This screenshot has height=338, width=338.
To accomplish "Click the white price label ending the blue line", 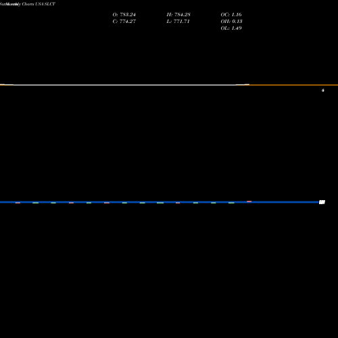I will [x=322, y=202].
